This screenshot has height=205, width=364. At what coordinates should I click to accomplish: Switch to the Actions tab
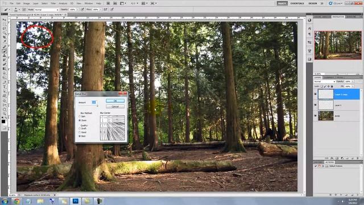pyautogui.click(x=329, y=162)
